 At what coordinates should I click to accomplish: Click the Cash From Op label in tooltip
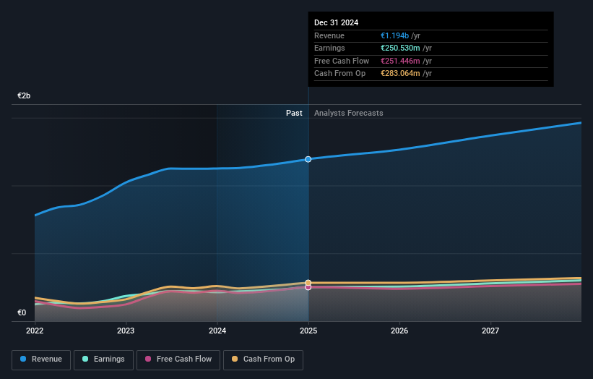[x=340, y=74]
